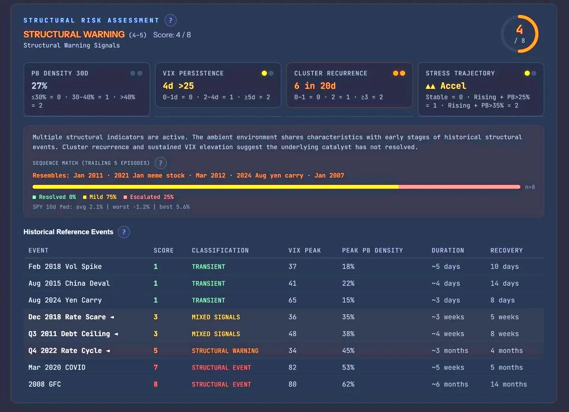Screen dimensions: 569x412
Task: Click the STRUCTURAL WARNING heading
Action: pos(74,35)
